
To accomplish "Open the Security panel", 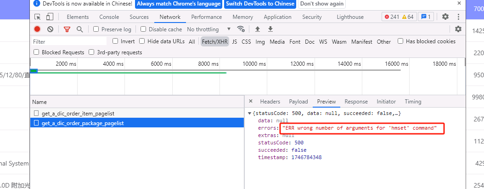I will click(312, 17).
